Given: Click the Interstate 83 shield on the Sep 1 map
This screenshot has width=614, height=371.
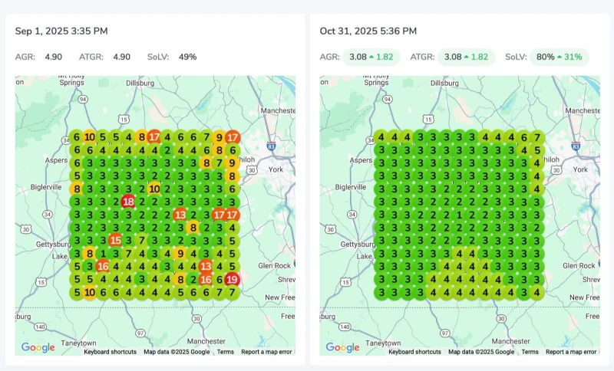Looking at the screenshot, I should tap(272, 146).
